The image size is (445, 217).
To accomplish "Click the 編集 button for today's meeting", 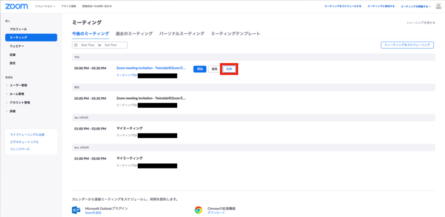I will (214, 69).
